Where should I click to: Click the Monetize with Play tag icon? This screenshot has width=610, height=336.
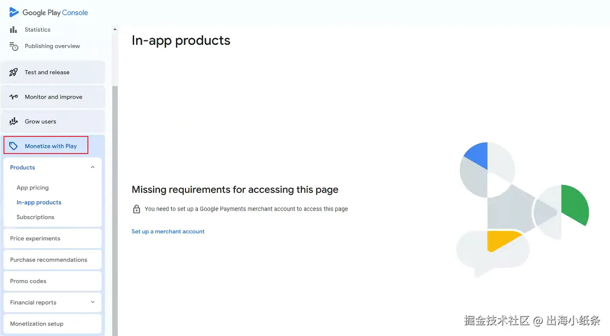tap(14, 146)
